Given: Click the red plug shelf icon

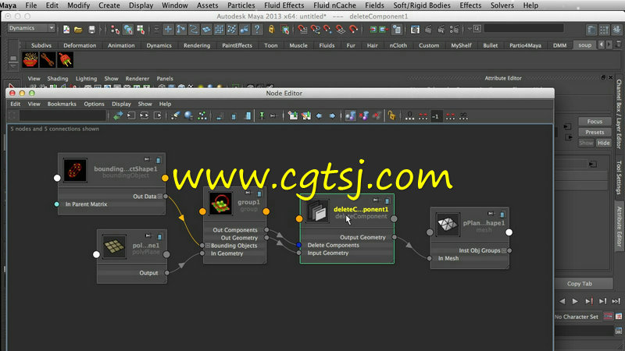Looking at the screenshot, I should pos(65,60).
